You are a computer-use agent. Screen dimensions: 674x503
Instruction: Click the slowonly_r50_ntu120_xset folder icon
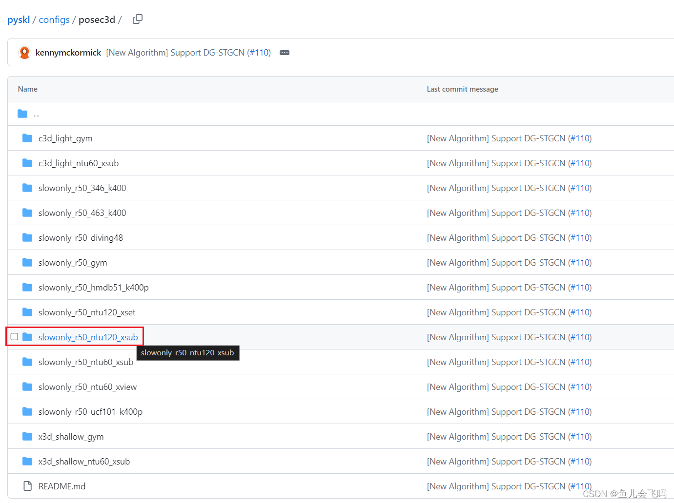(x=27, y=312)
